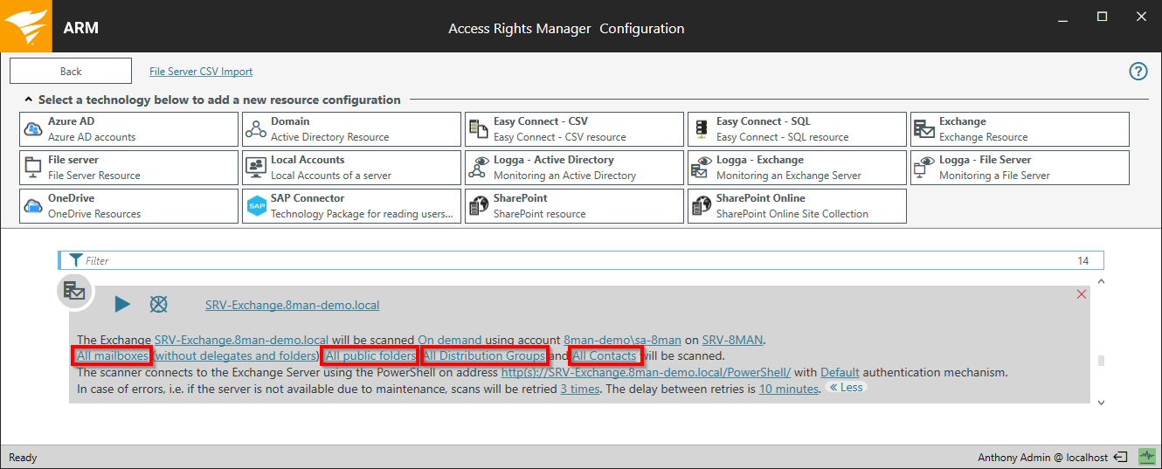Select the SAP Connector technology tile
1162x469 pixels.
[351, 206]
